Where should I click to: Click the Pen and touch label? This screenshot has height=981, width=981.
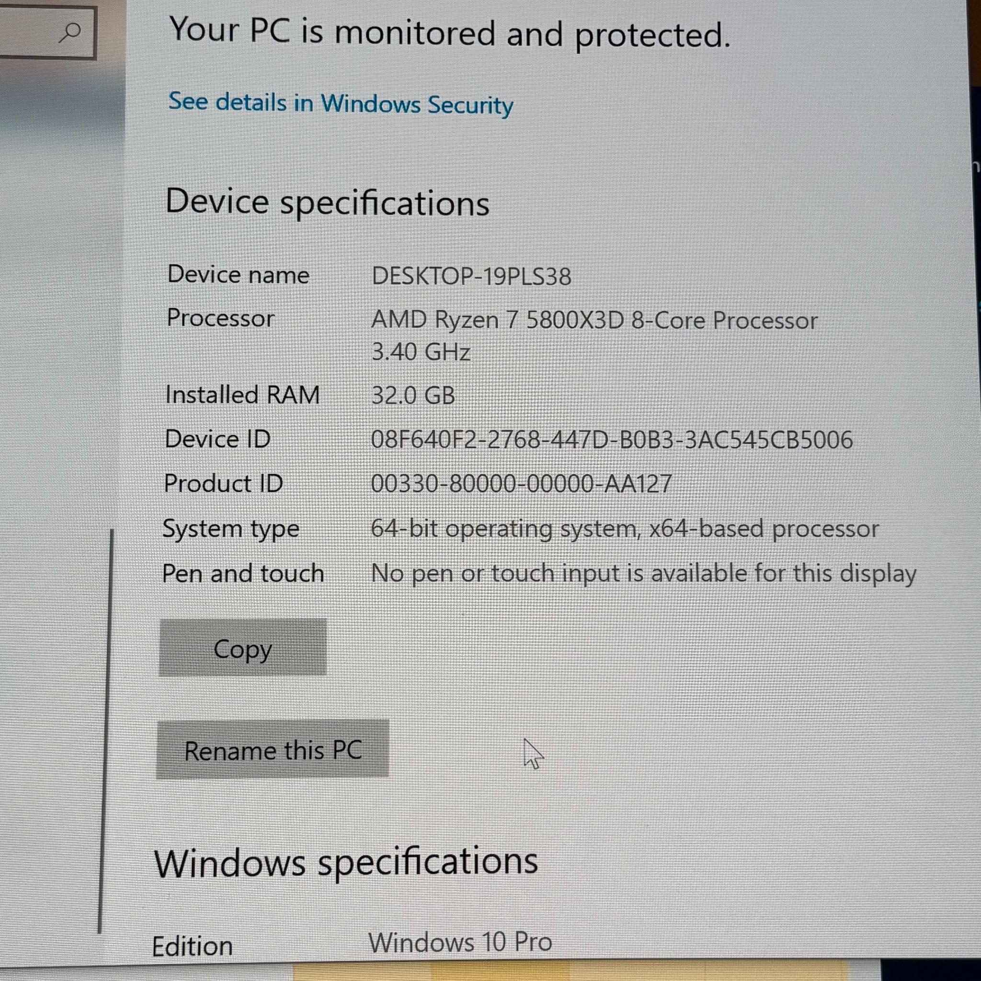[x=243, y=574]
